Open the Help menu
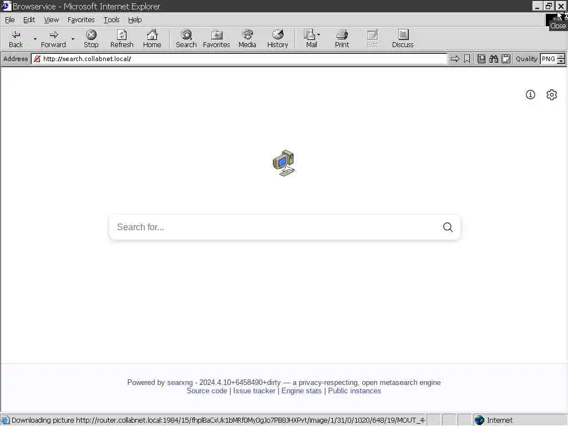Image resolution: width=568 pixels, height=426 pixels. click(x=135, y=19)
